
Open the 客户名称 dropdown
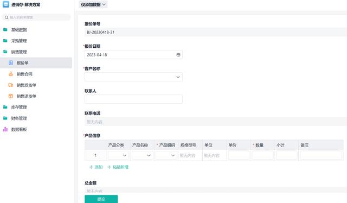tap(133, 77)
